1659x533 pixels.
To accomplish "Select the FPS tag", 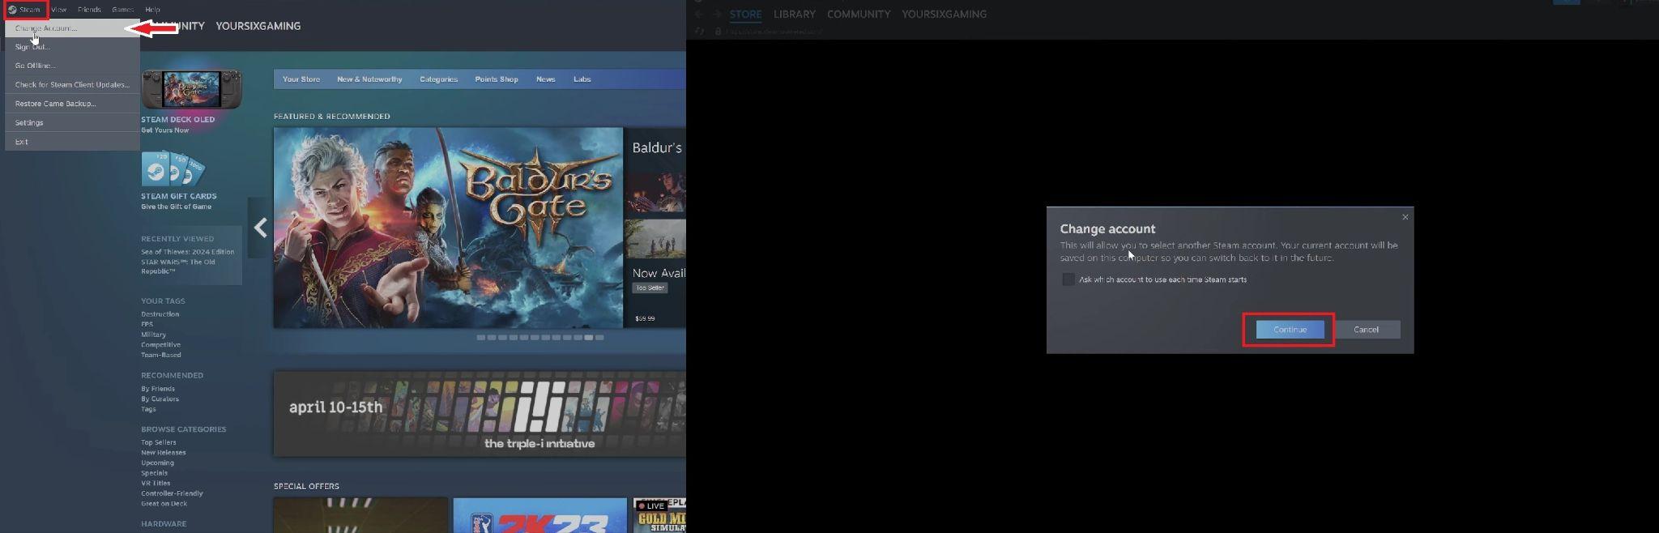I will click(147, 324).
